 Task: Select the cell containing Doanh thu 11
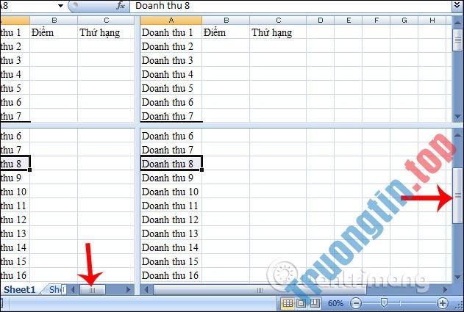click(x=171, y=206)
